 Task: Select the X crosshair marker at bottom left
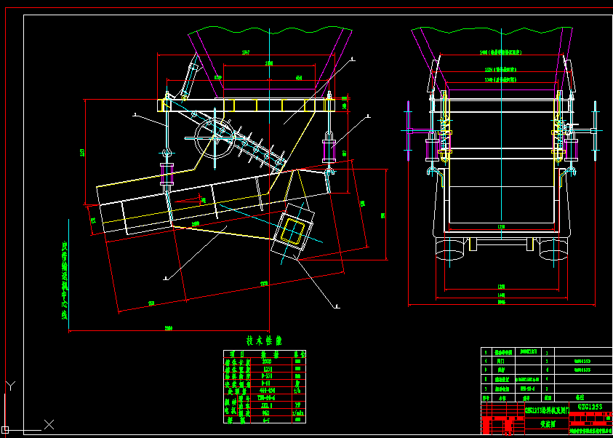click(49, 424)
